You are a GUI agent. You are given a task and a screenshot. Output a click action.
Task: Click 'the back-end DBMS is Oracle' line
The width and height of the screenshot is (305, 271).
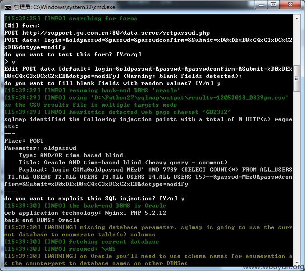(85, 205)
